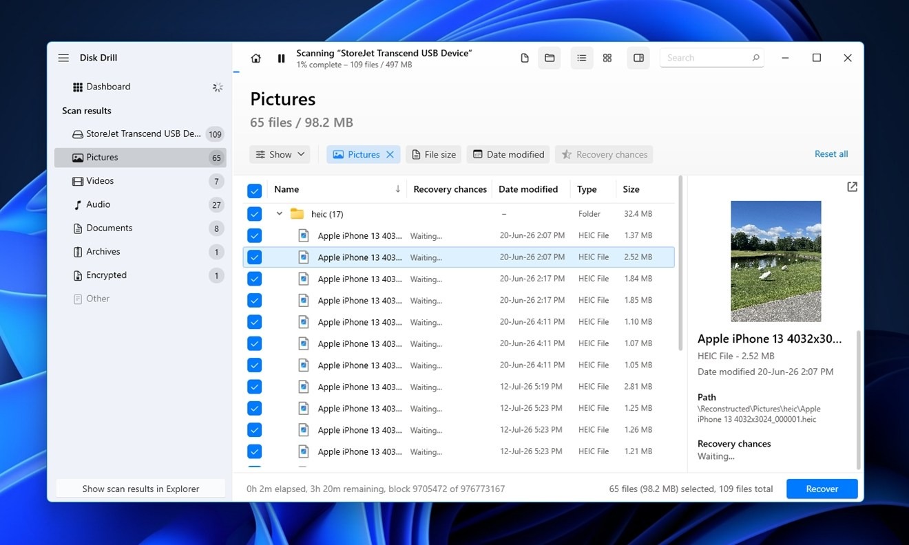Viewport: 909px width, 545px height.
Task: Click file icon of the 2.81 MB HEIC row
Action: pyautogui.click(x=304, y=387)
